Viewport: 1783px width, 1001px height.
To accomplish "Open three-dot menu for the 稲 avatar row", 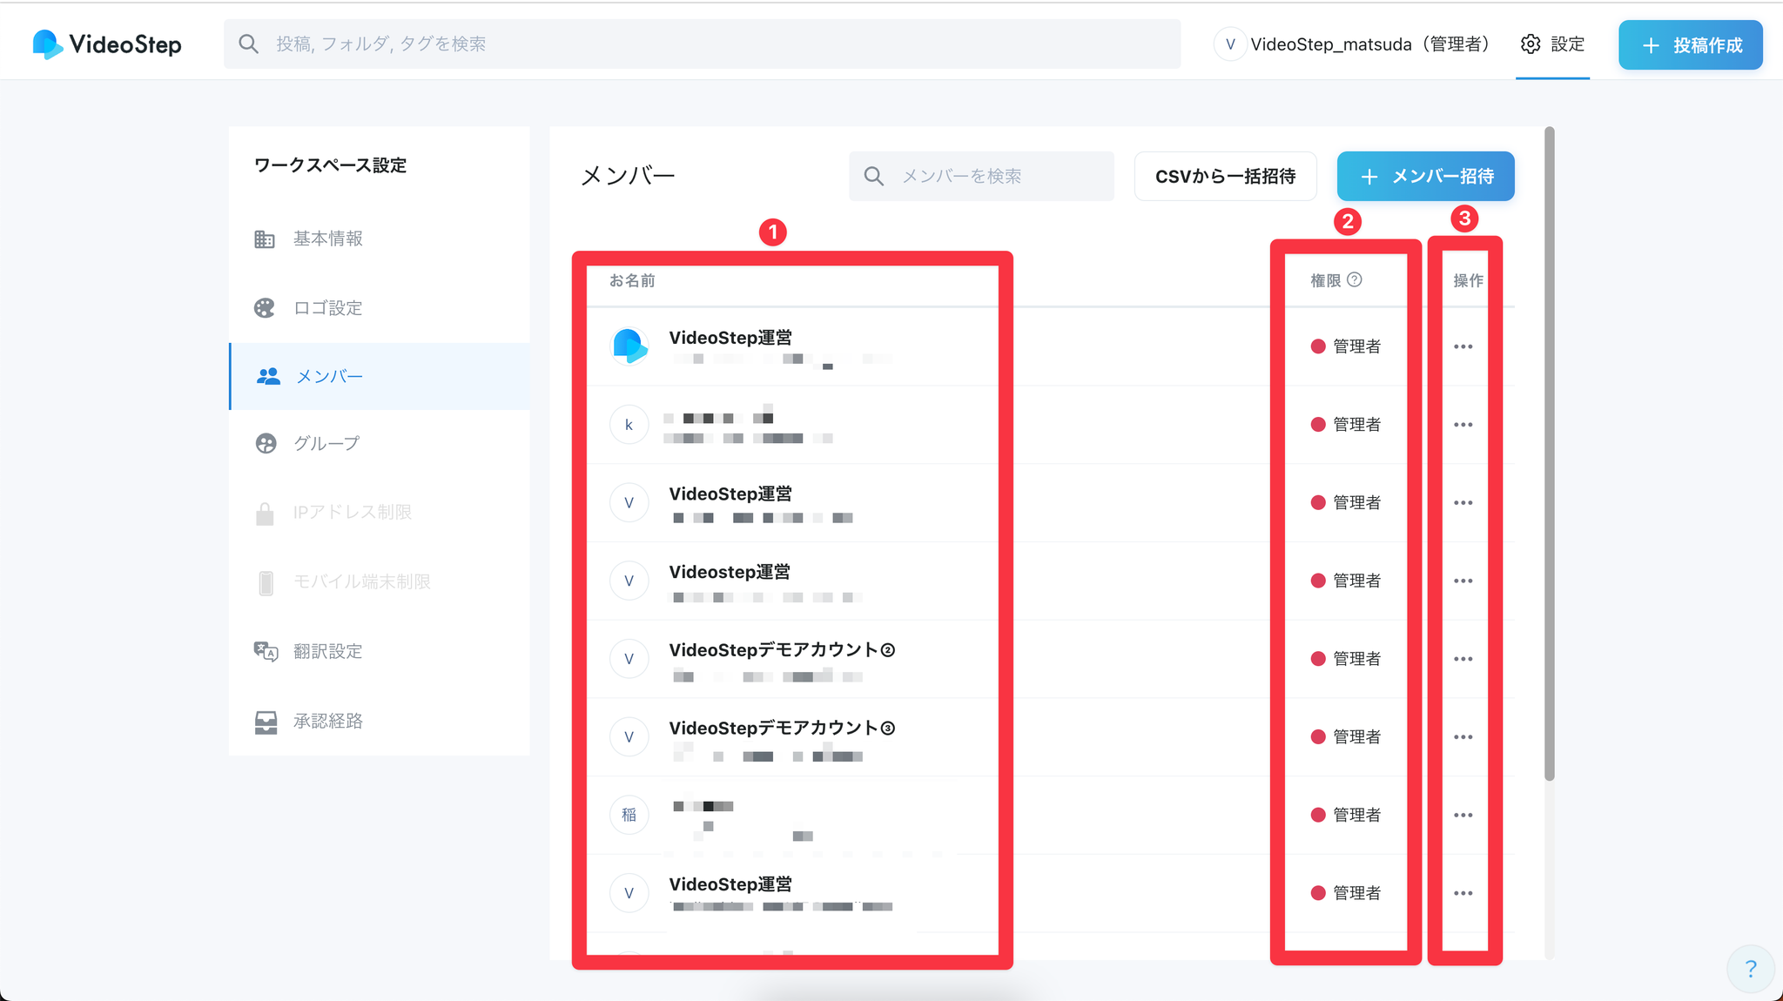I will pyautogui.click(x=1463, y=815).
